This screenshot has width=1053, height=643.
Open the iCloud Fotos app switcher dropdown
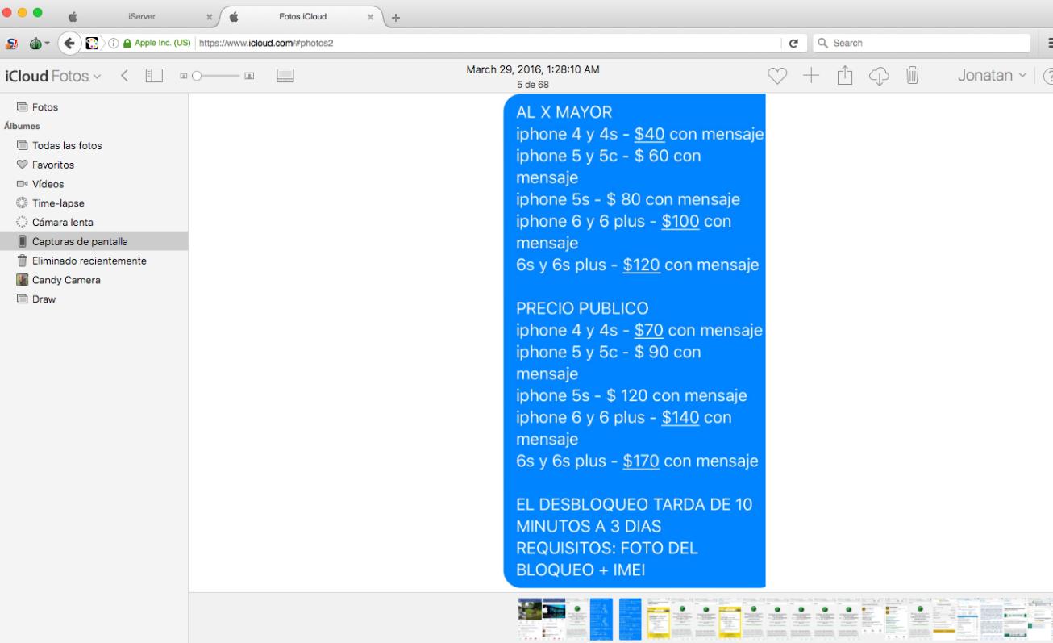(x=53, y=76)
